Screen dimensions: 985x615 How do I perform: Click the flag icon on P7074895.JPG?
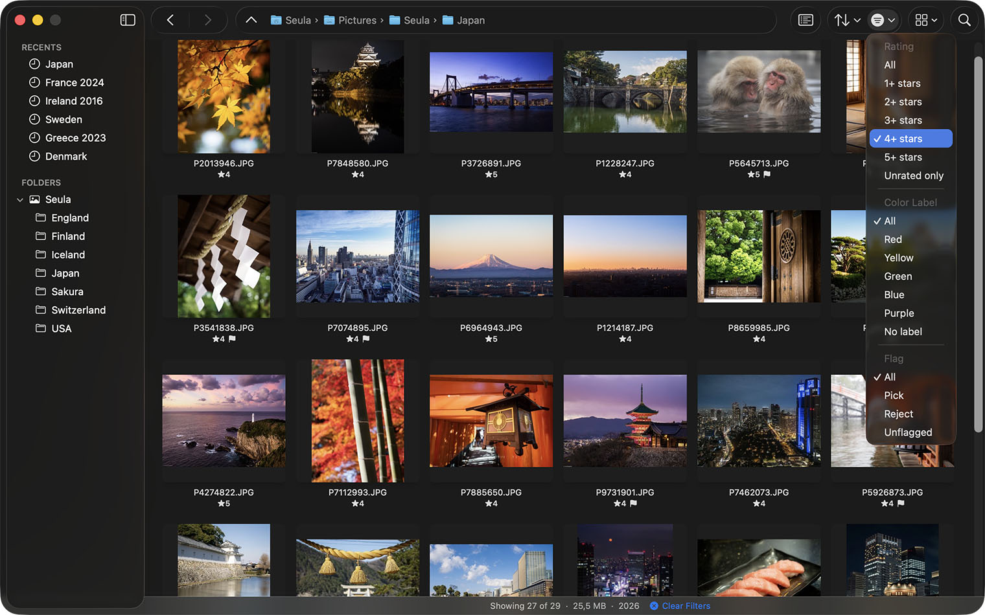(366, 339)
